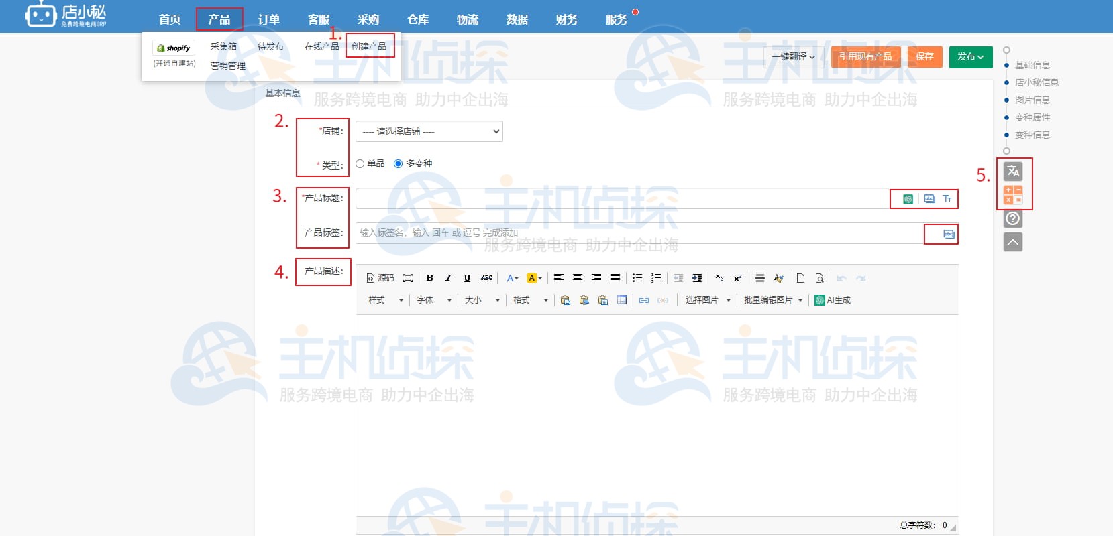Click the 创建产品 submenu item
This screenshot has width=1113, height=536.
[x=369, y=46]
